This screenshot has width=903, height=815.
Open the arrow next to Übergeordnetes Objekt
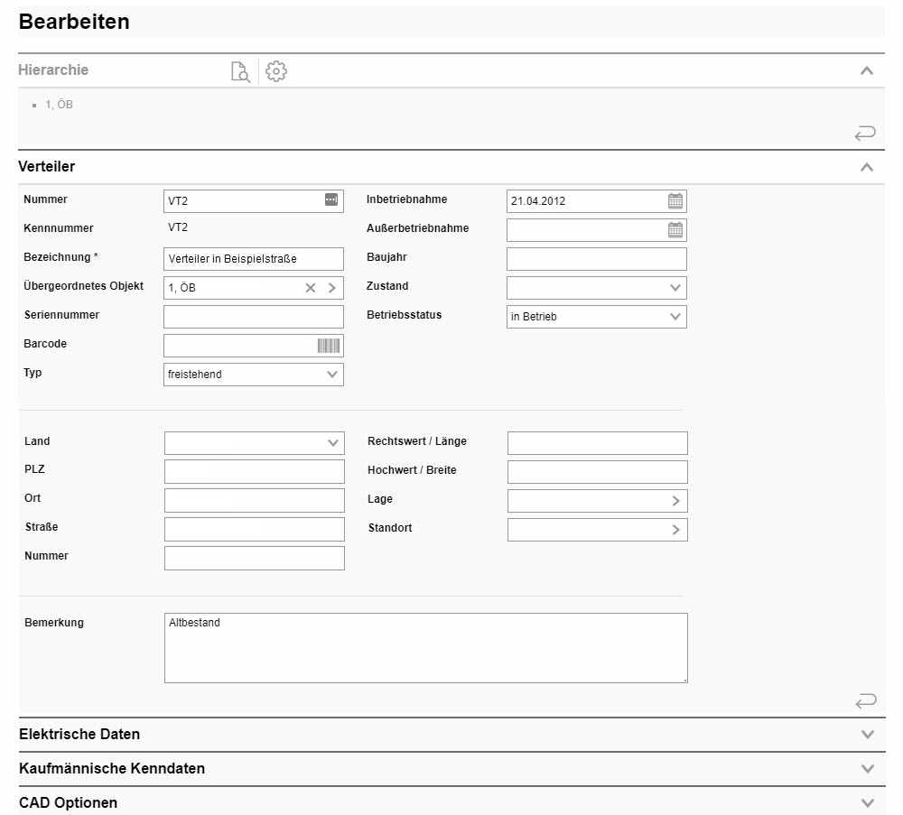click(x=331, y=288)
